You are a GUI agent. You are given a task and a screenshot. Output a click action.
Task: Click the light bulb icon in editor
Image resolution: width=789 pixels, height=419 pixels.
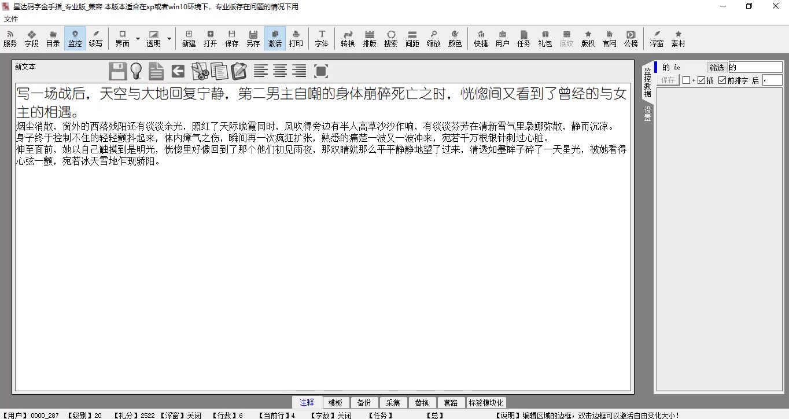coord(136,71)
